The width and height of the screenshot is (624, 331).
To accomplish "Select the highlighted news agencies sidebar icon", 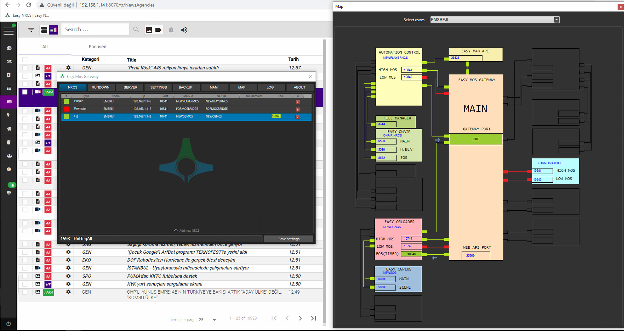I will tap(9, 102).
